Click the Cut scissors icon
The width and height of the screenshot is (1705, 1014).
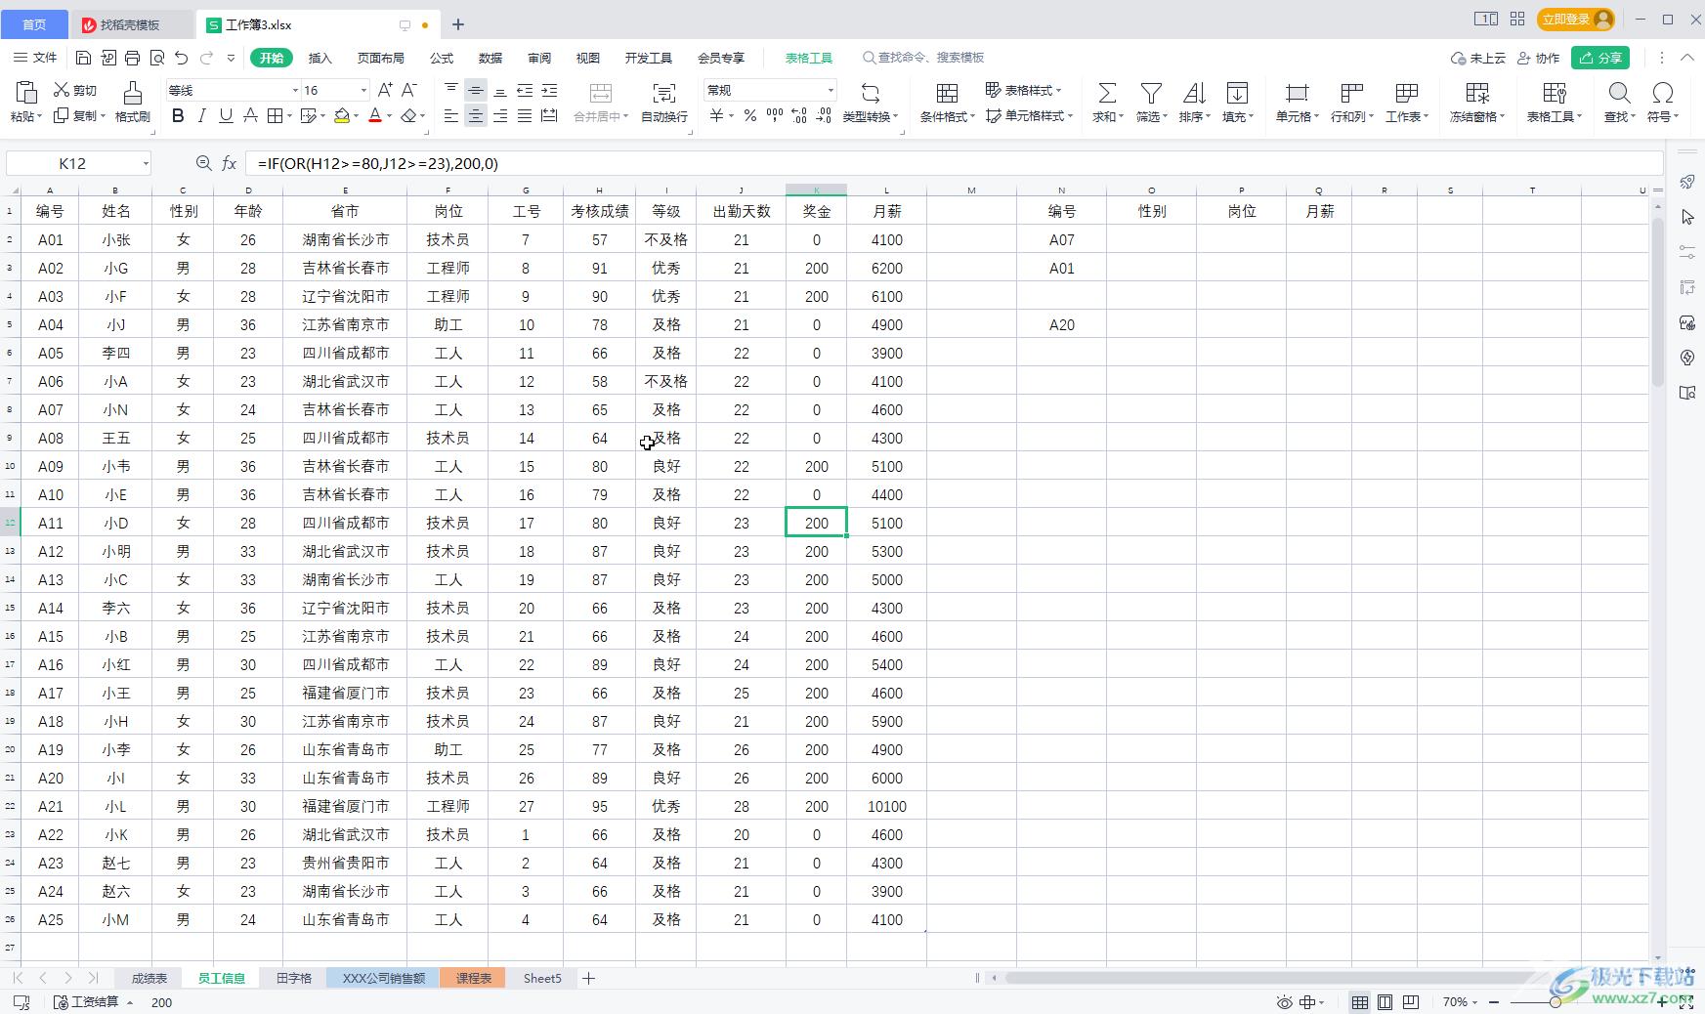click(x=62, y=90)
